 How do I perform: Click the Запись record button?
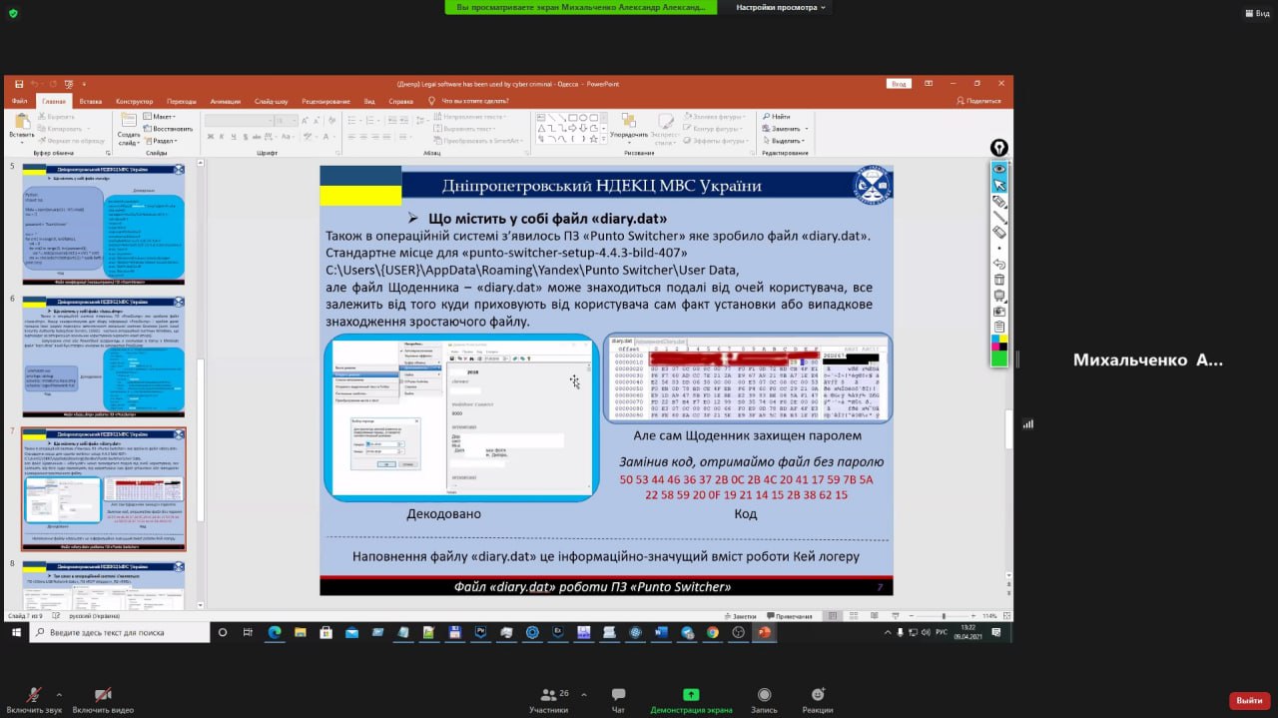(x=764, y=700)
